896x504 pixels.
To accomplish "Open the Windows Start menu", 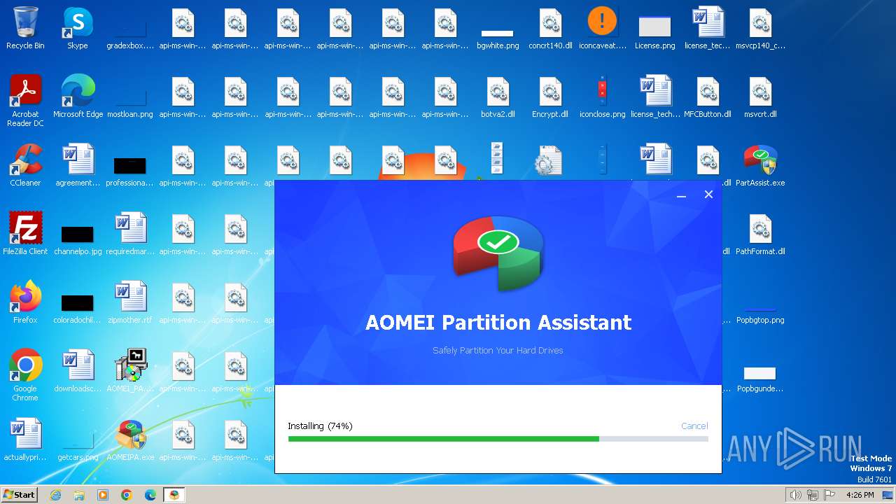I will click(x=20, y=494).
